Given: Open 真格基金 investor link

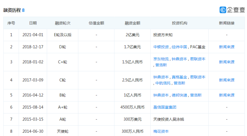Looking at the screenshot, I should click(x=179, y=77).
